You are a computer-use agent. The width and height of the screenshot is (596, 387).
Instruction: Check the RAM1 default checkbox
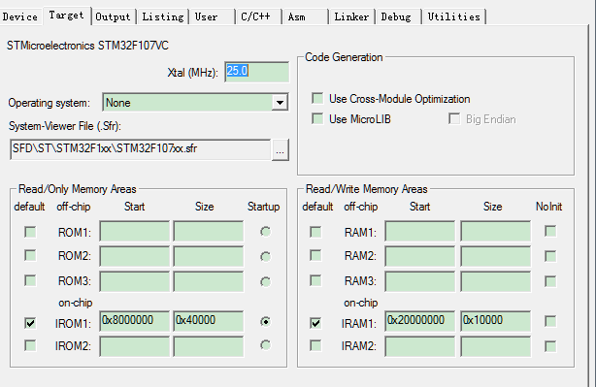point(315,232)
